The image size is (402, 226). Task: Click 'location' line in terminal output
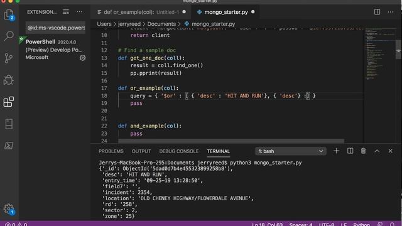tap(177, 198)
